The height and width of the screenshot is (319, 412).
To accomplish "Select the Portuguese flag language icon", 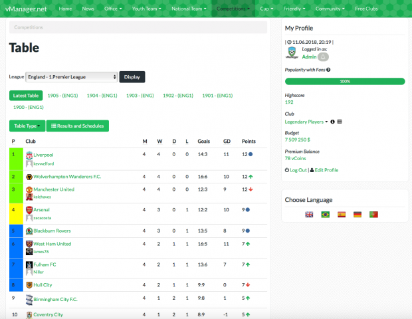I will 373,215.
